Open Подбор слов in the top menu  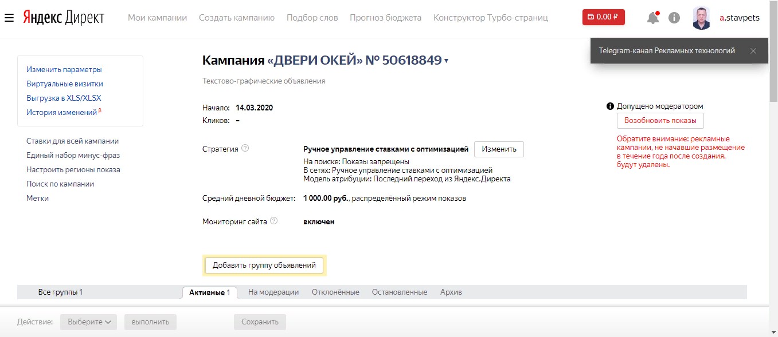pyautogui.click(x=312, y=18)
